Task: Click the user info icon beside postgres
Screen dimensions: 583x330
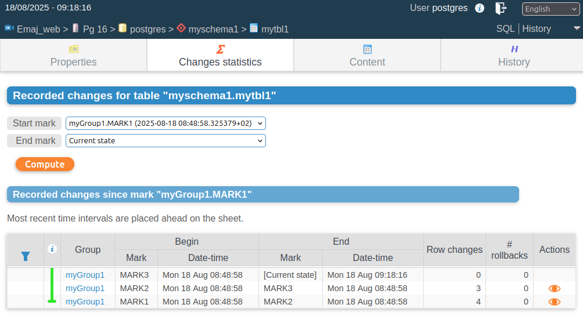Action: coord(480,8)
